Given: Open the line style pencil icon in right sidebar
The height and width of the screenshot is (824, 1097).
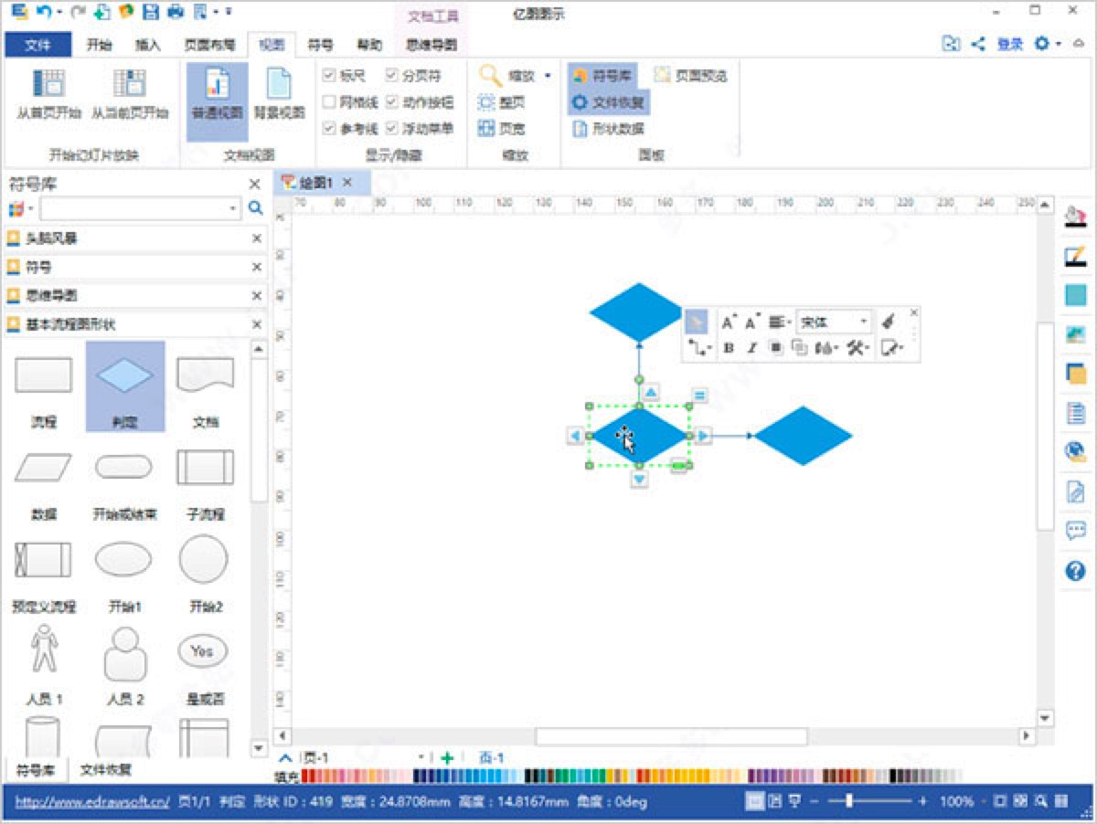Looking at the screenshot, I should [x=1075, y=256].
